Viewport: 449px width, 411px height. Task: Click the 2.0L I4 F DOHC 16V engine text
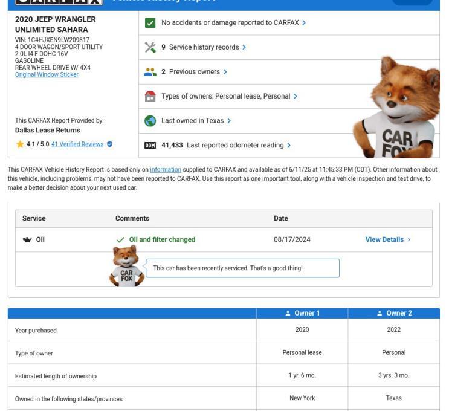(42, 54)
